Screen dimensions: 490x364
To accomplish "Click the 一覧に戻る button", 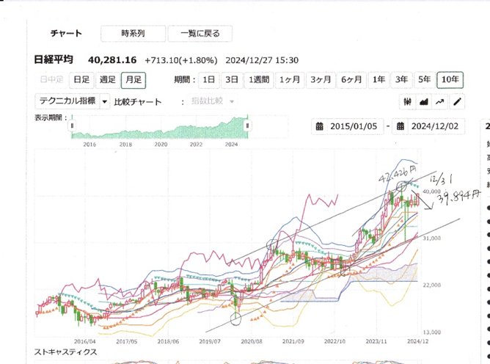I will tap(199, 33).
